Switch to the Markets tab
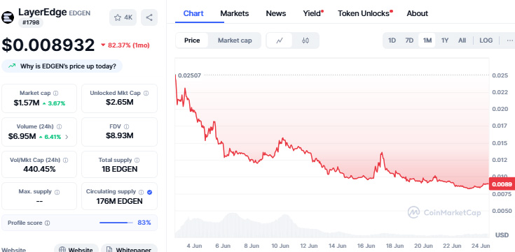This screenshot has height=252, width=515. pyautogui.click(x=235, y=13)
